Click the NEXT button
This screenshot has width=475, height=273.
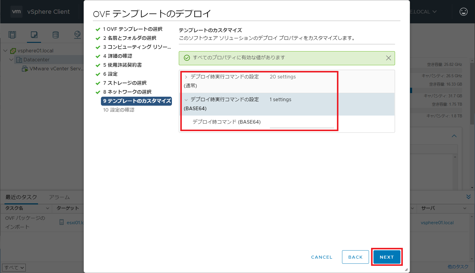click(x=387, y=257)
